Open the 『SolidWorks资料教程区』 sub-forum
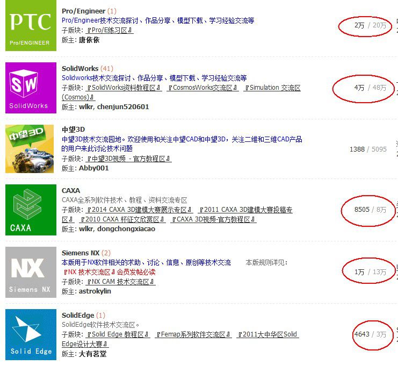The height and width of the screenshot is (365, 398). [124, 88]
